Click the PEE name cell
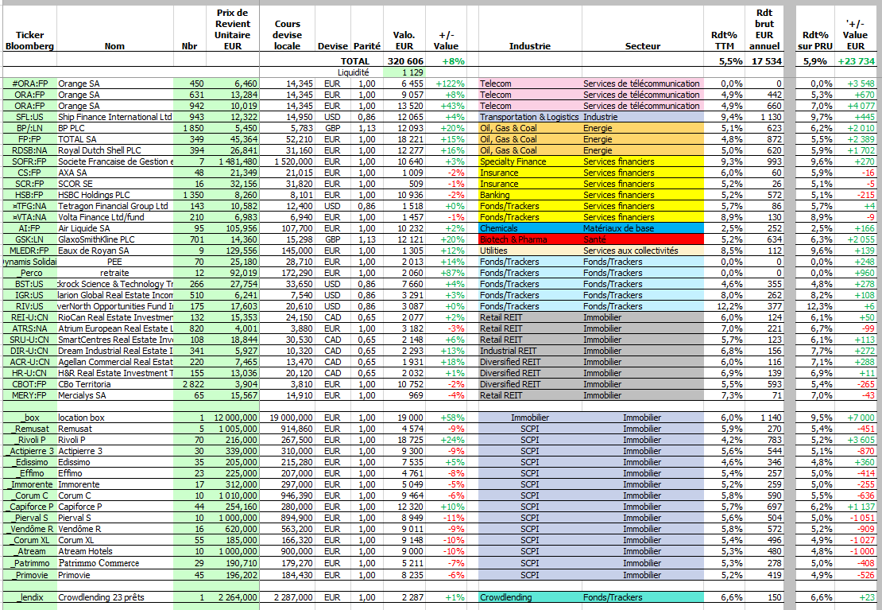Viewport: 882px width, 610px height. point(115,262)
